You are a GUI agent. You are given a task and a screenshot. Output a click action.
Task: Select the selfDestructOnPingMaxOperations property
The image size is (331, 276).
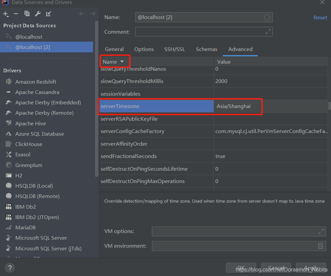coord(157,181)
